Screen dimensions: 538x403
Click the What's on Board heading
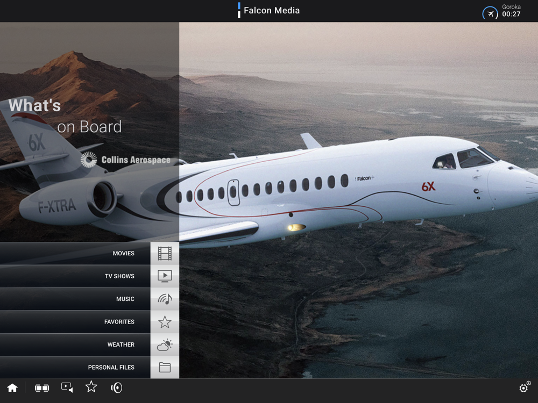pyautogui.click(x=65, y=116)
